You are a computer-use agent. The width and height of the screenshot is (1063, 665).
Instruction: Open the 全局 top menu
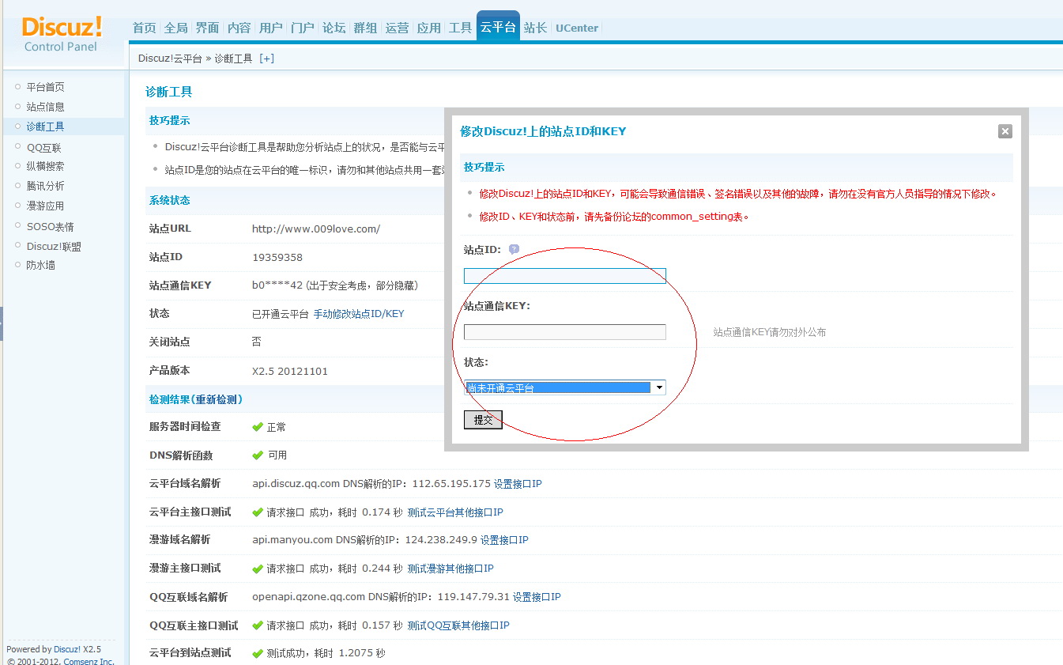(x=176, y=28)
